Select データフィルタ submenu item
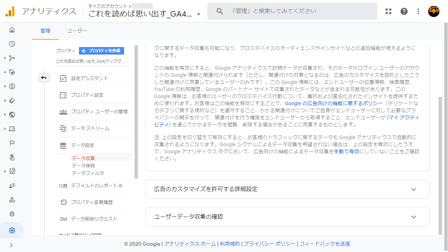Image resolution: width=448 pixels, height=252 pixels. [x=88, y=173]
